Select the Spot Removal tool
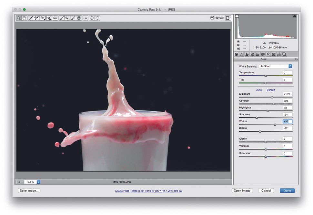313x215 pixels. 62,18
